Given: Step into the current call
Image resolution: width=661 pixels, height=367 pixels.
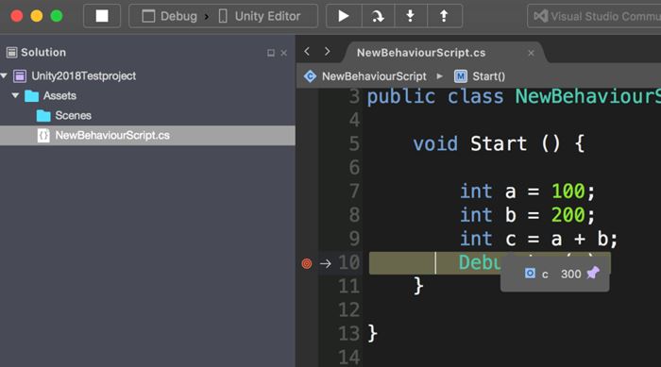Looking at the screenshot, I should point(410,16).
